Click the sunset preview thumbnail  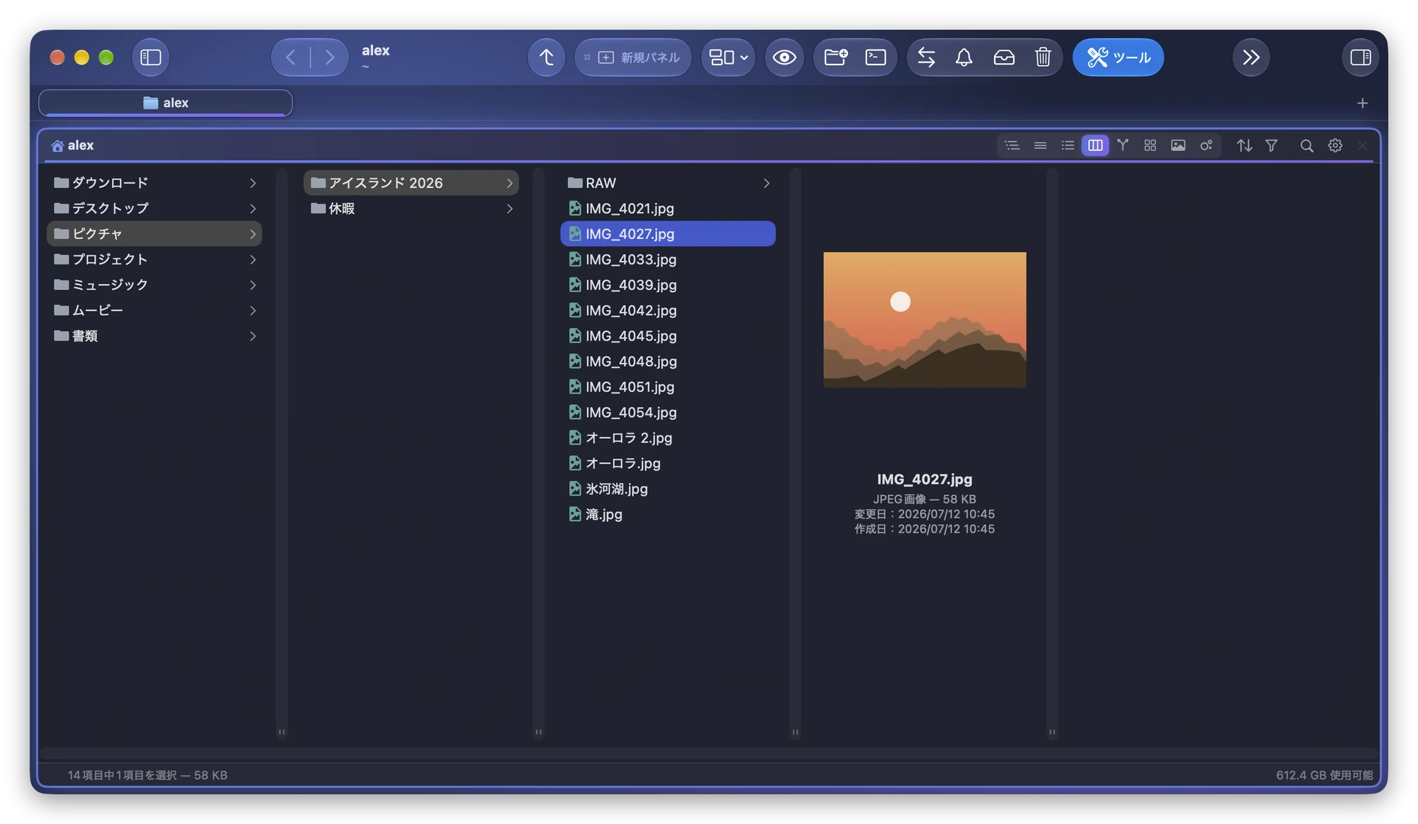point(924,320)
